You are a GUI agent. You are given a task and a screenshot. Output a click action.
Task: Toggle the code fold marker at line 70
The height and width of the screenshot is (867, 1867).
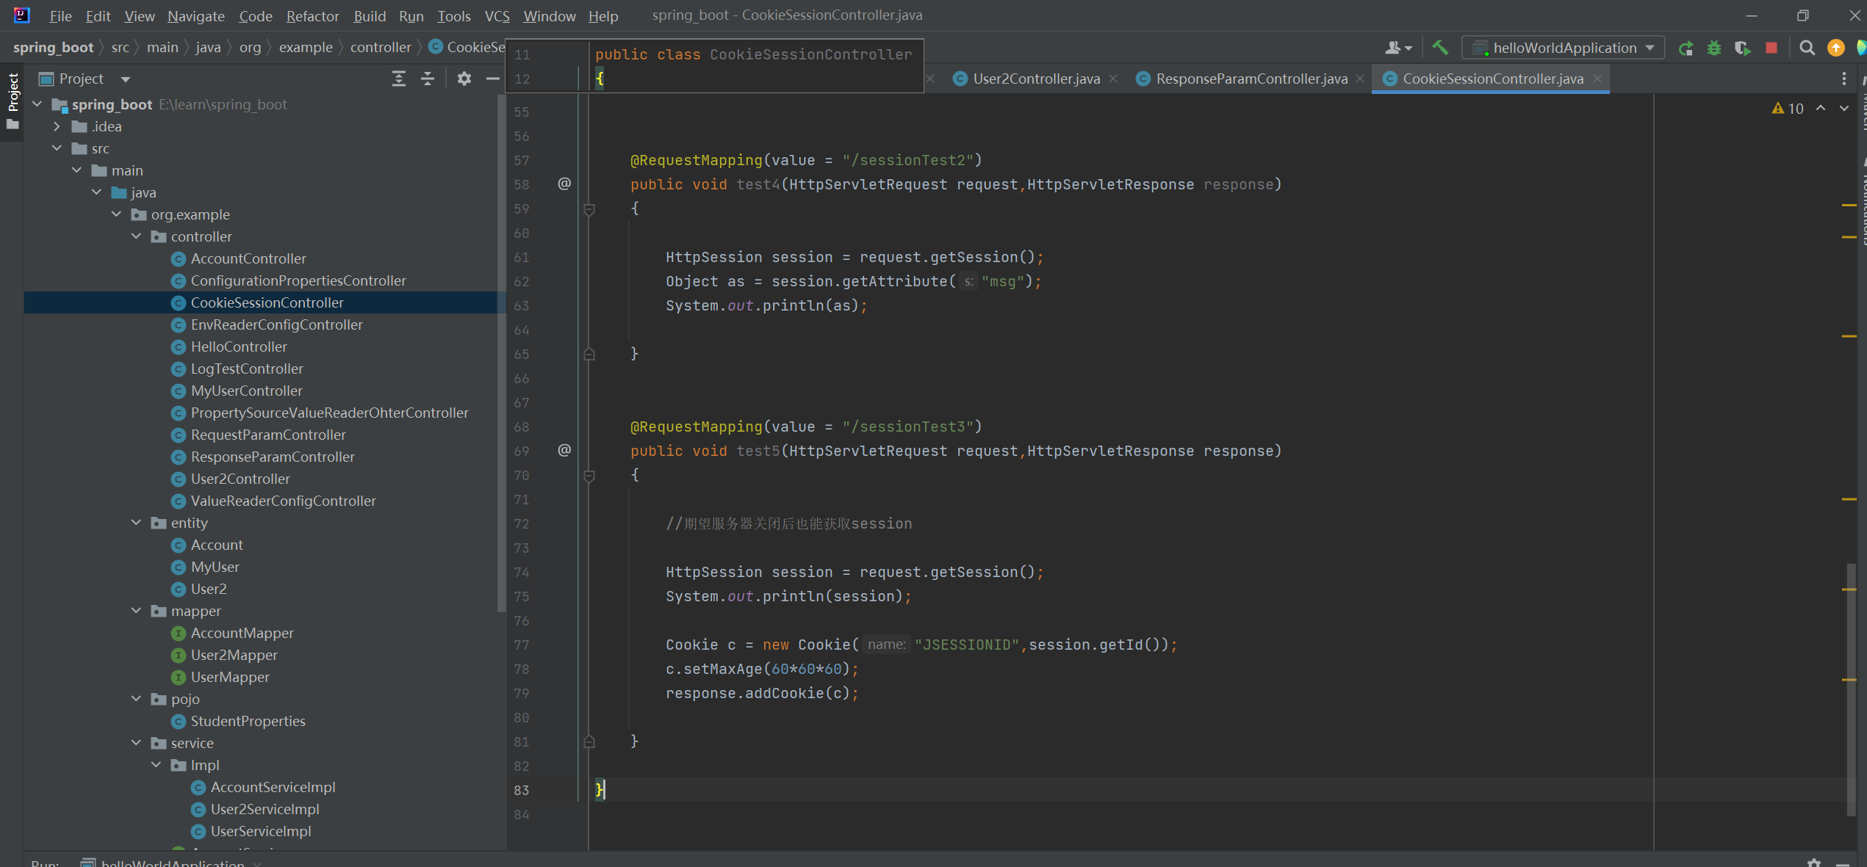pyautogui.click(x=589, y=476)
